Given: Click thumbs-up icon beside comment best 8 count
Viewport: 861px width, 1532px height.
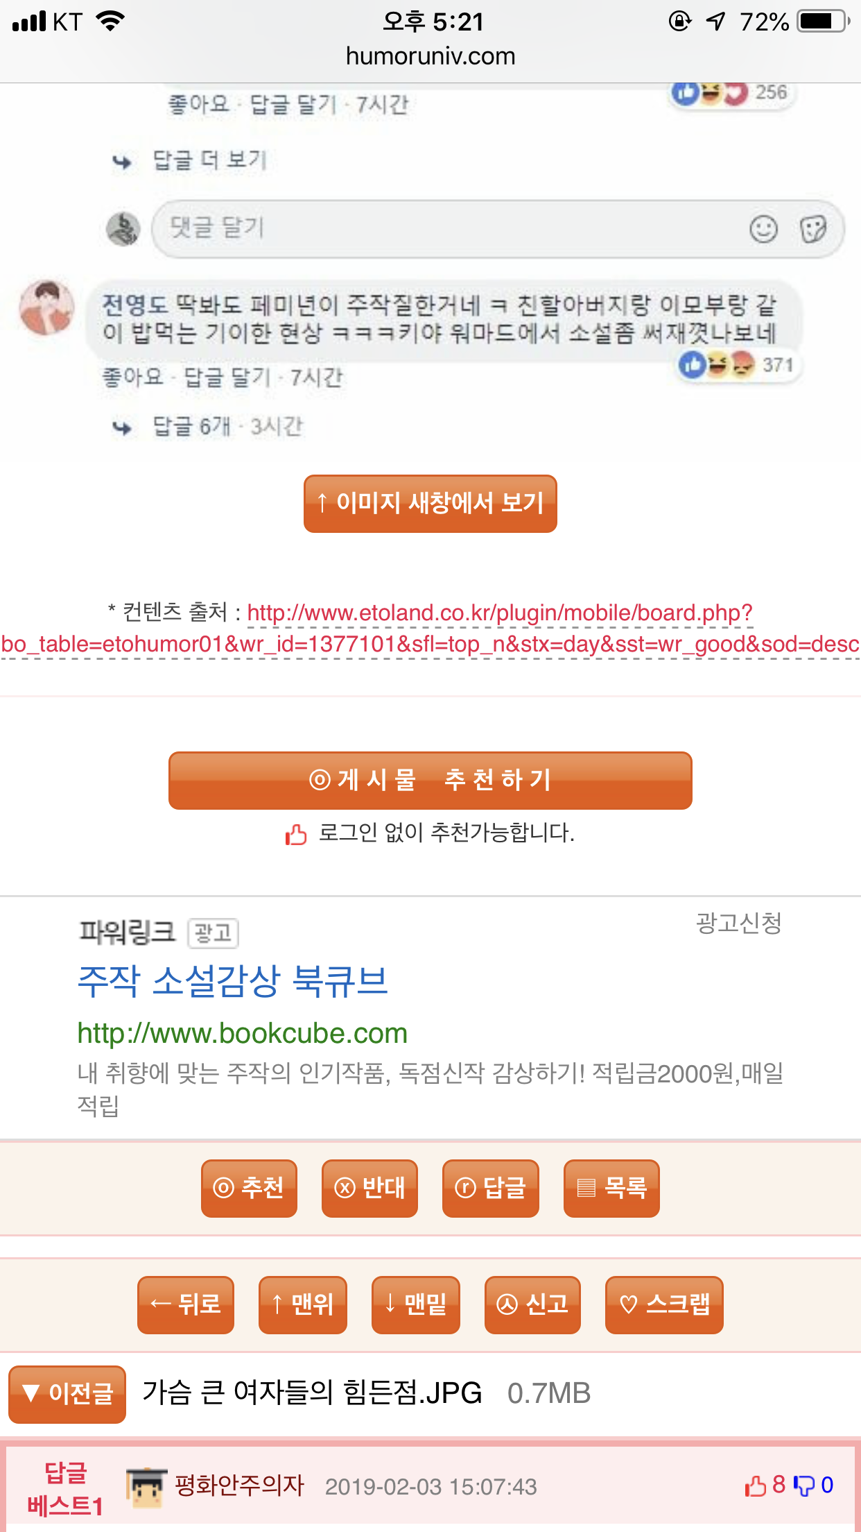Looking at the screenshot, I should click(755, 1486).
